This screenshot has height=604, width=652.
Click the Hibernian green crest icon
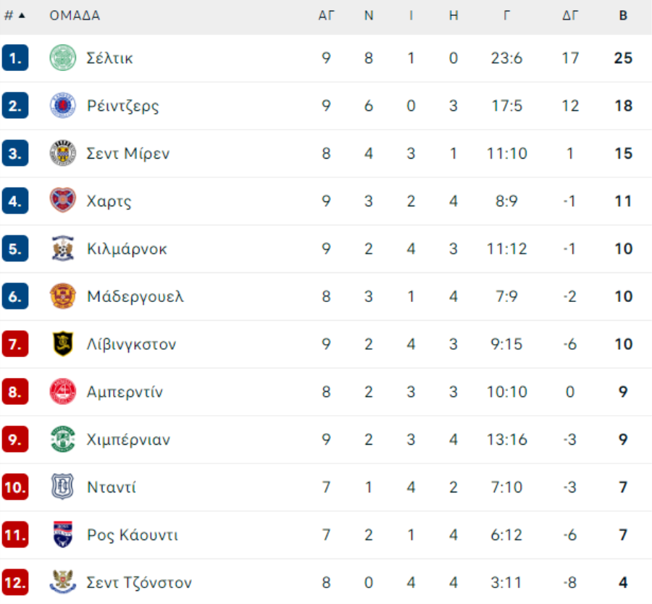click(63, 440)
